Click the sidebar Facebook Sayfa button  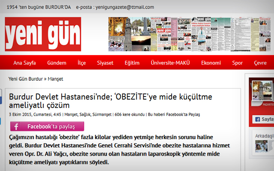[x=263, y=119]
